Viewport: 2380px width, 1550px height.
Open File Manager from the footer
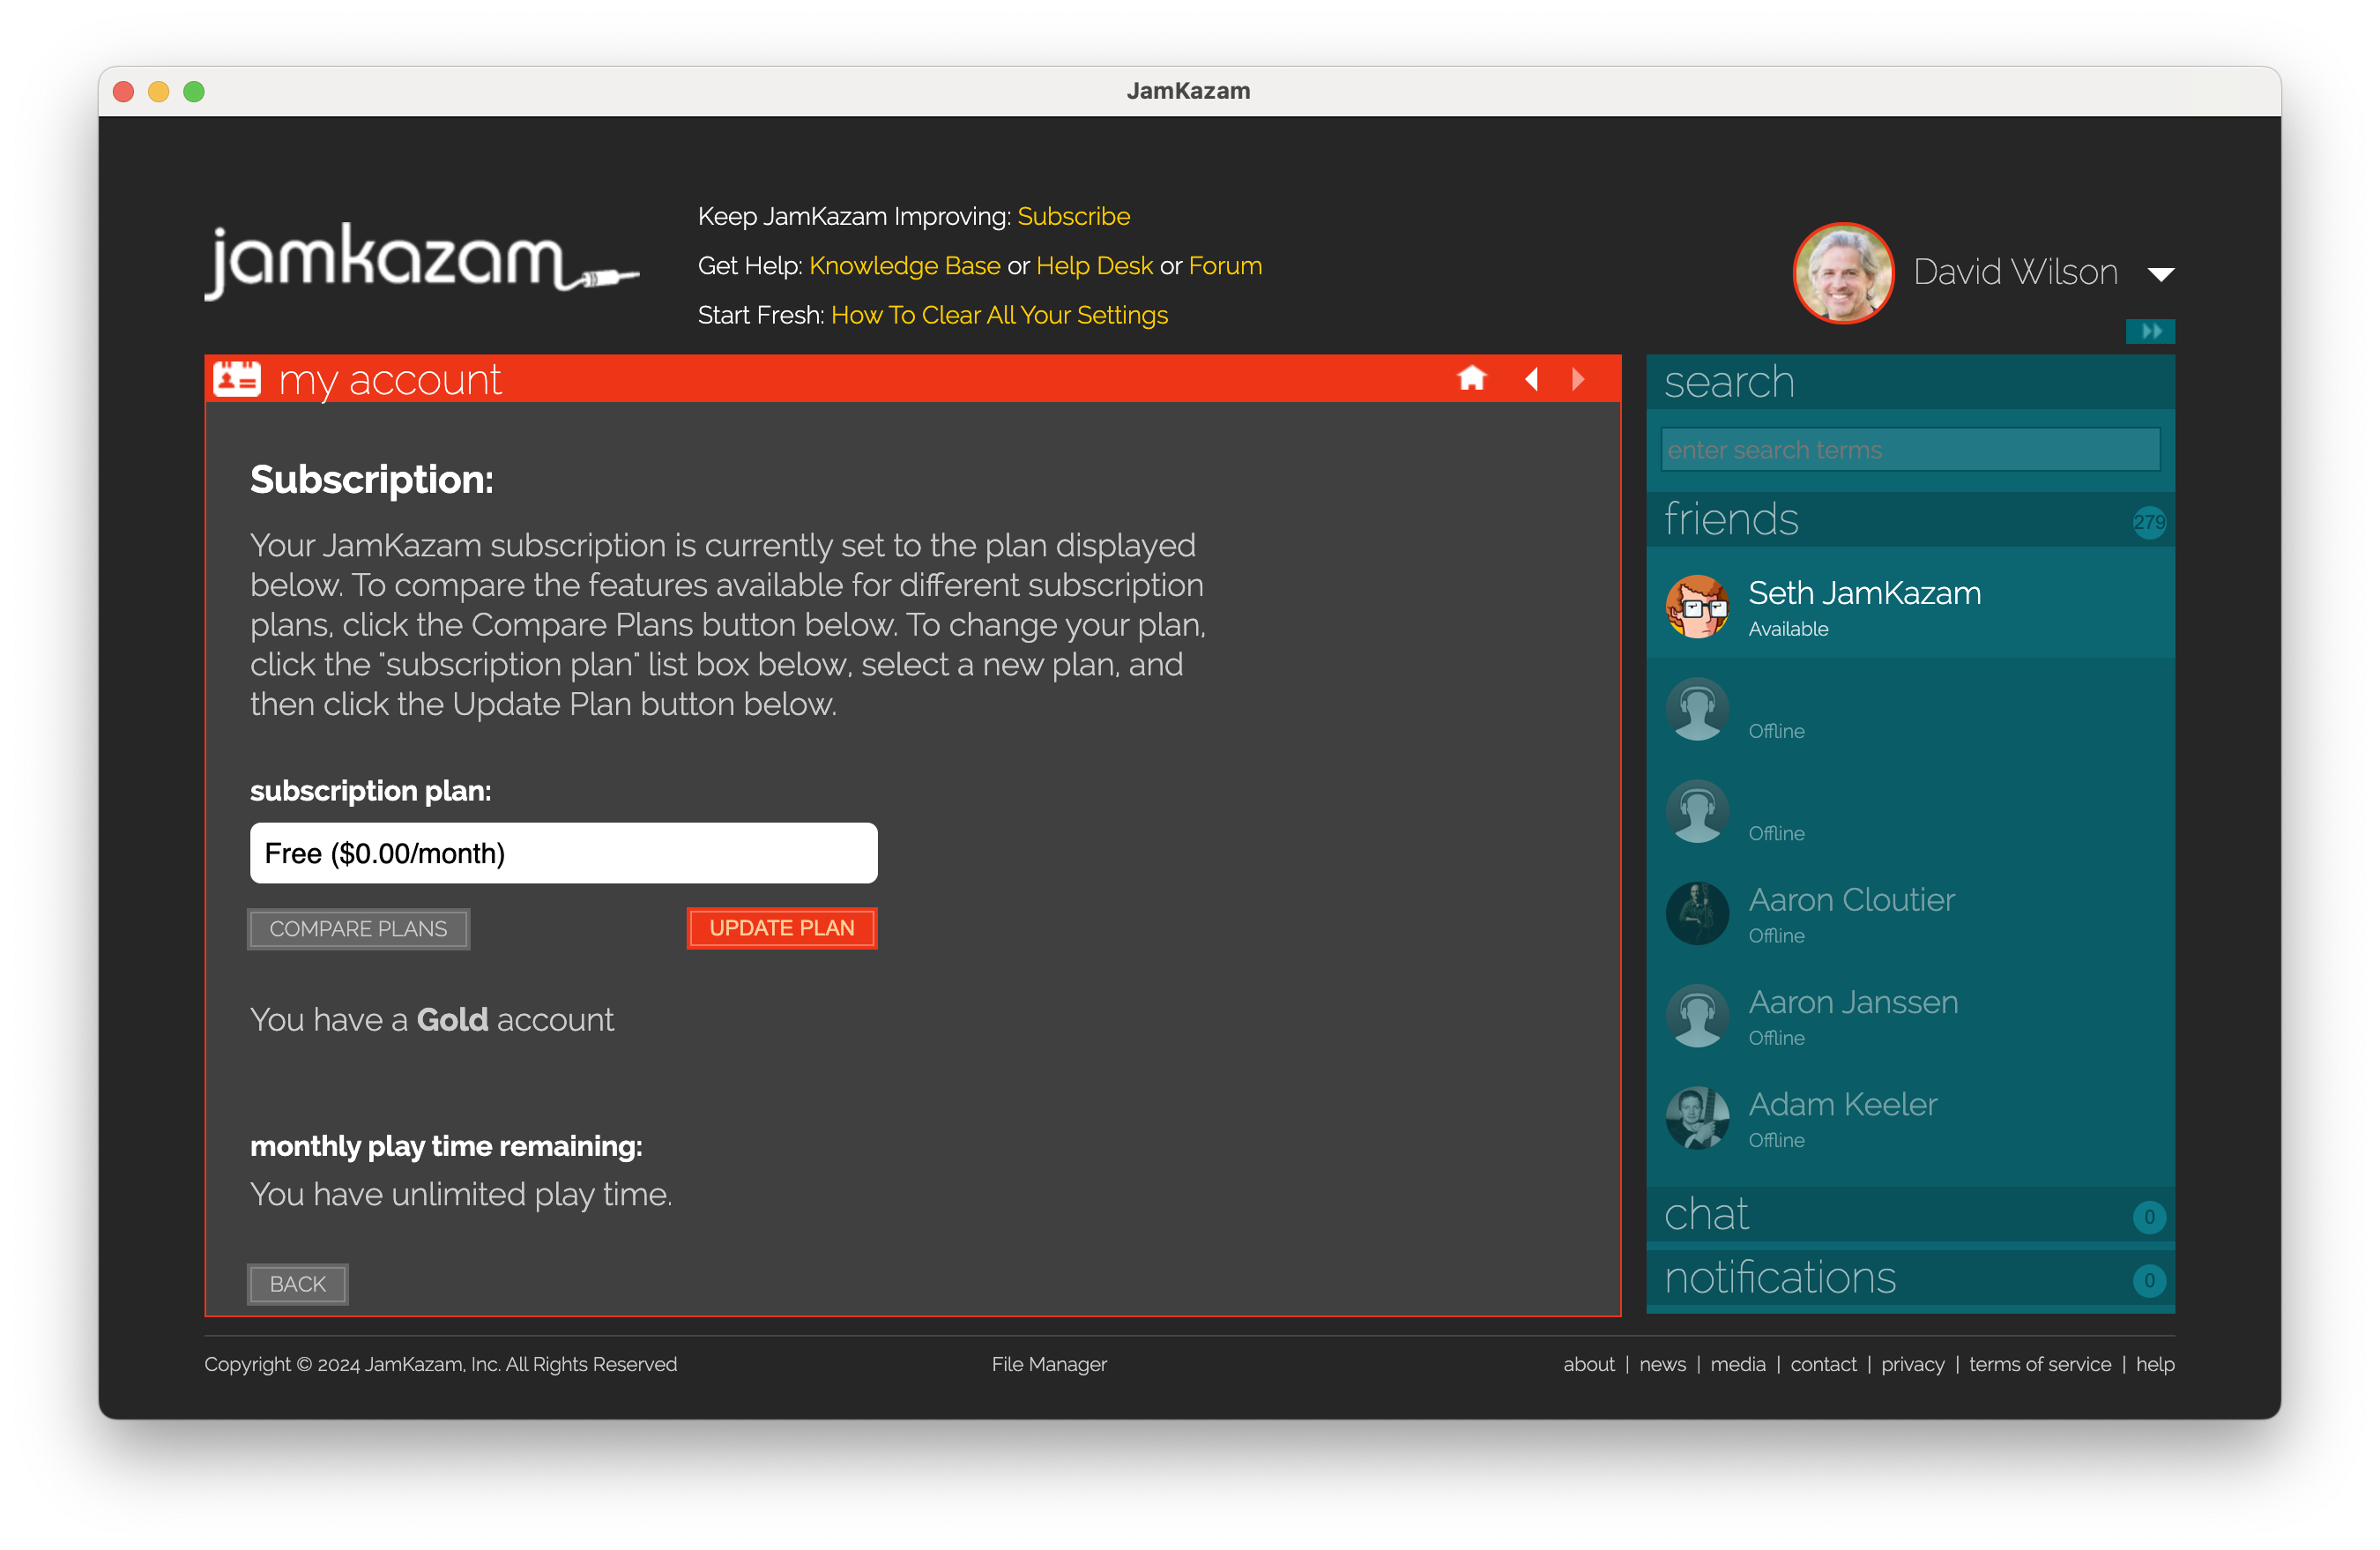click(x=1049, y=1364)
